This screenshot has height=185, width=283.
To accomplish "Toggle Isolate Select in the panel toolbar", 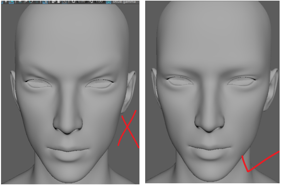I will point(45,2).
